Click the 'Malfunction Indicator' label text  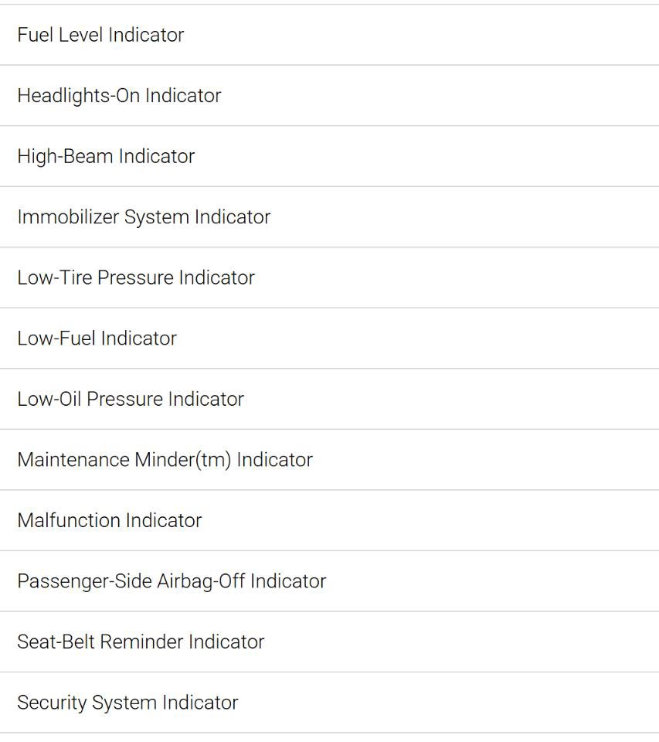click(110, 520)
